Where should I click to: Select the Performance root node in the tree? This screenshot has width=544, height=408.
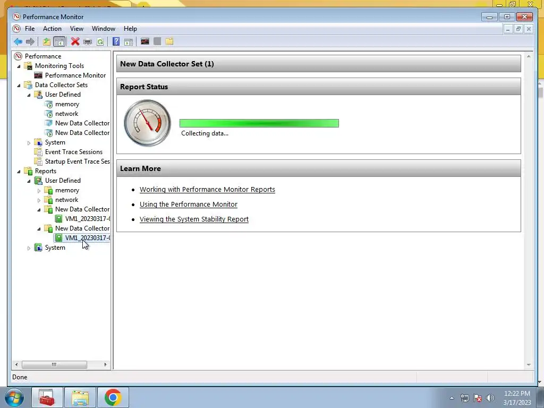point(43,56)
